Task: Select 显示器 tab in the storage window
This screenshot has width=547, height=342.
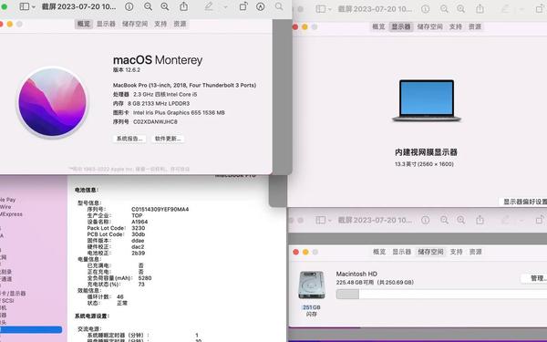Action: [401, 252]
